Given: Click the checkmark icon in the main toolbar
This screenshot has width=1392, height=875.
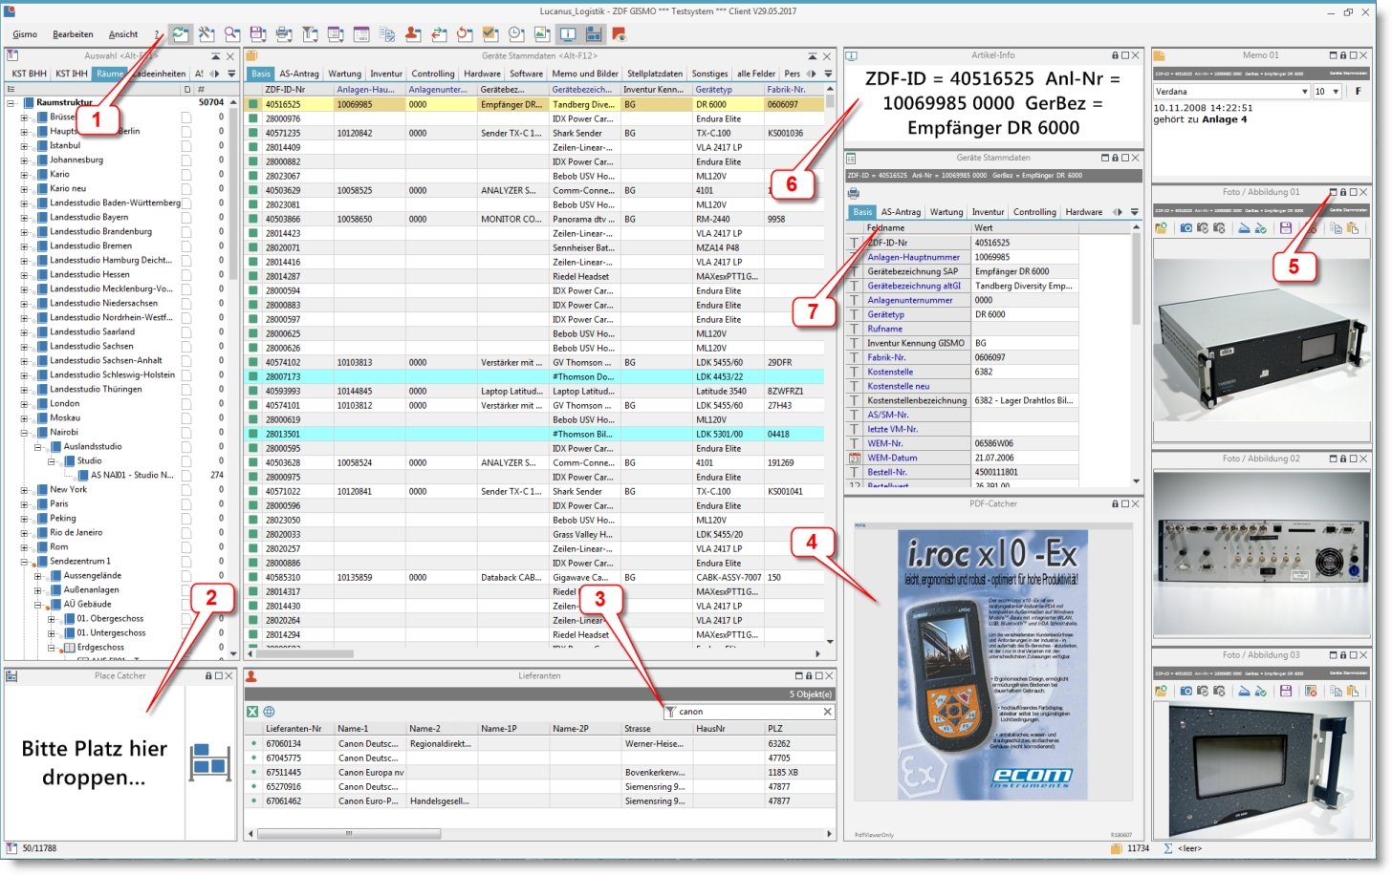Looking at the screenshot, I should pyautogui.click(x=490, y=34).
